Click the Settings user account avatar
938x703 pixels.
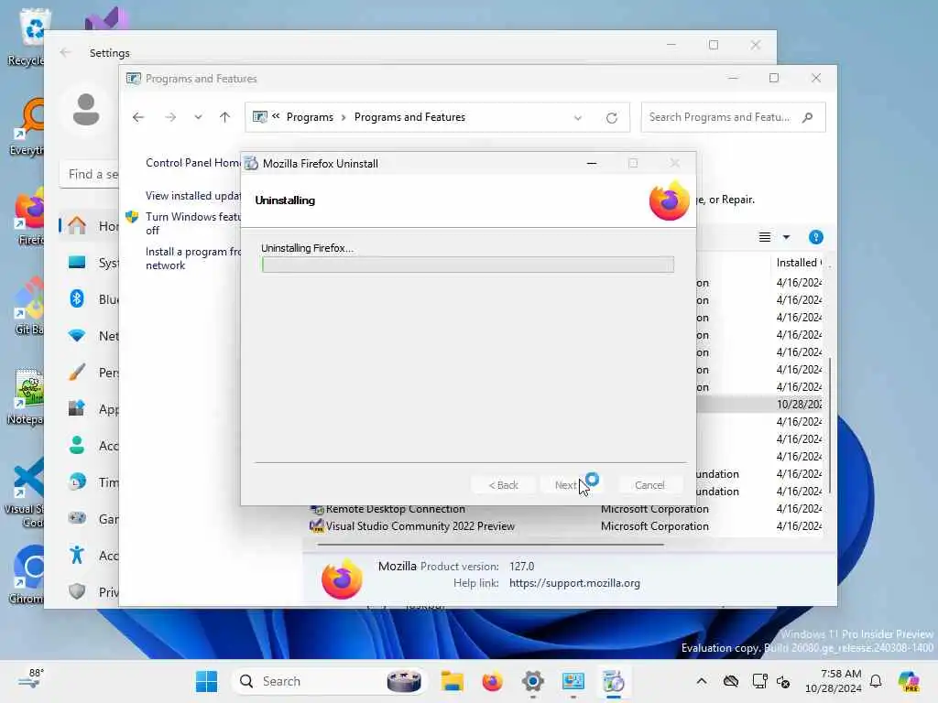pos(86,109)
